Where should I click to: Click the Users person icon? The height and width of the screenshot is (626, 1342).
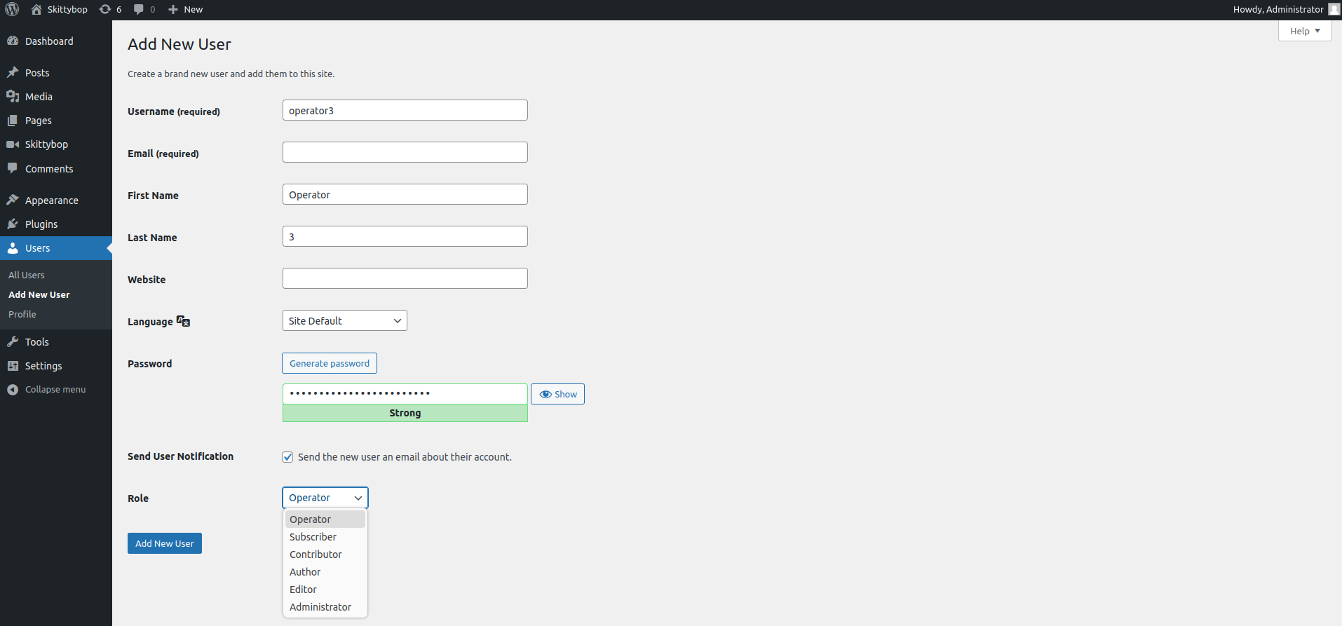(13, 247)
